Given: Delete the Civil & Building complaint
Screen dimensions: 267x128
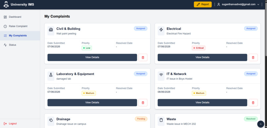Looking at the screenshot, I should (x=143, y=57).
